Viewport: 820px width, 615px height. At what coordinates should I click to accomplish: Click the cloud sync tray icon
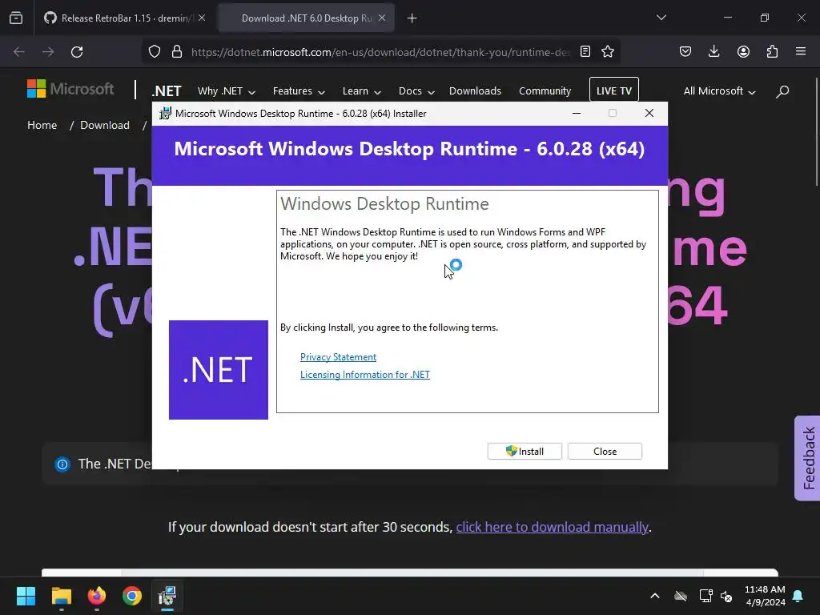(x=681, y=596)
